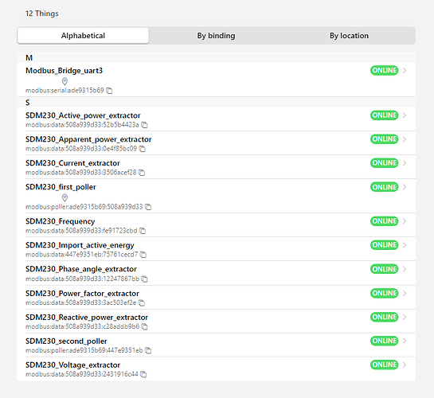Copy UID of SDM230_Reactive_power_extractor
Image resolution: width=434 pixels, height=398 pixels.
click(144, 326)
